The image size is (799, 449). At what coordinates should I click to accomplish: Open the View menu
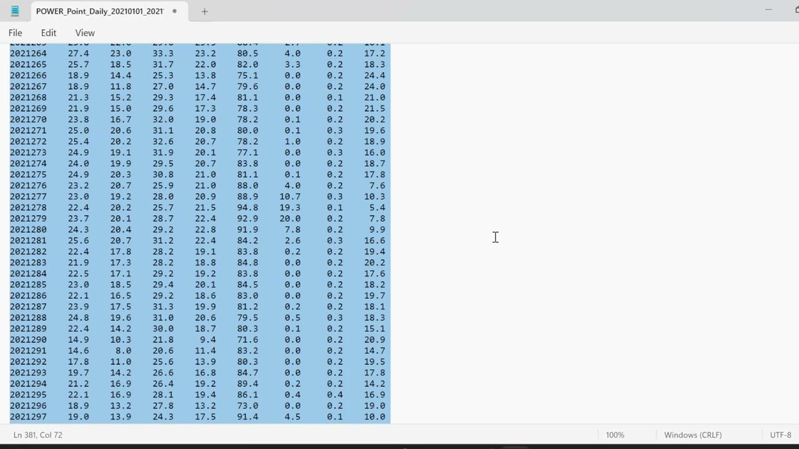tap(85, 33)
